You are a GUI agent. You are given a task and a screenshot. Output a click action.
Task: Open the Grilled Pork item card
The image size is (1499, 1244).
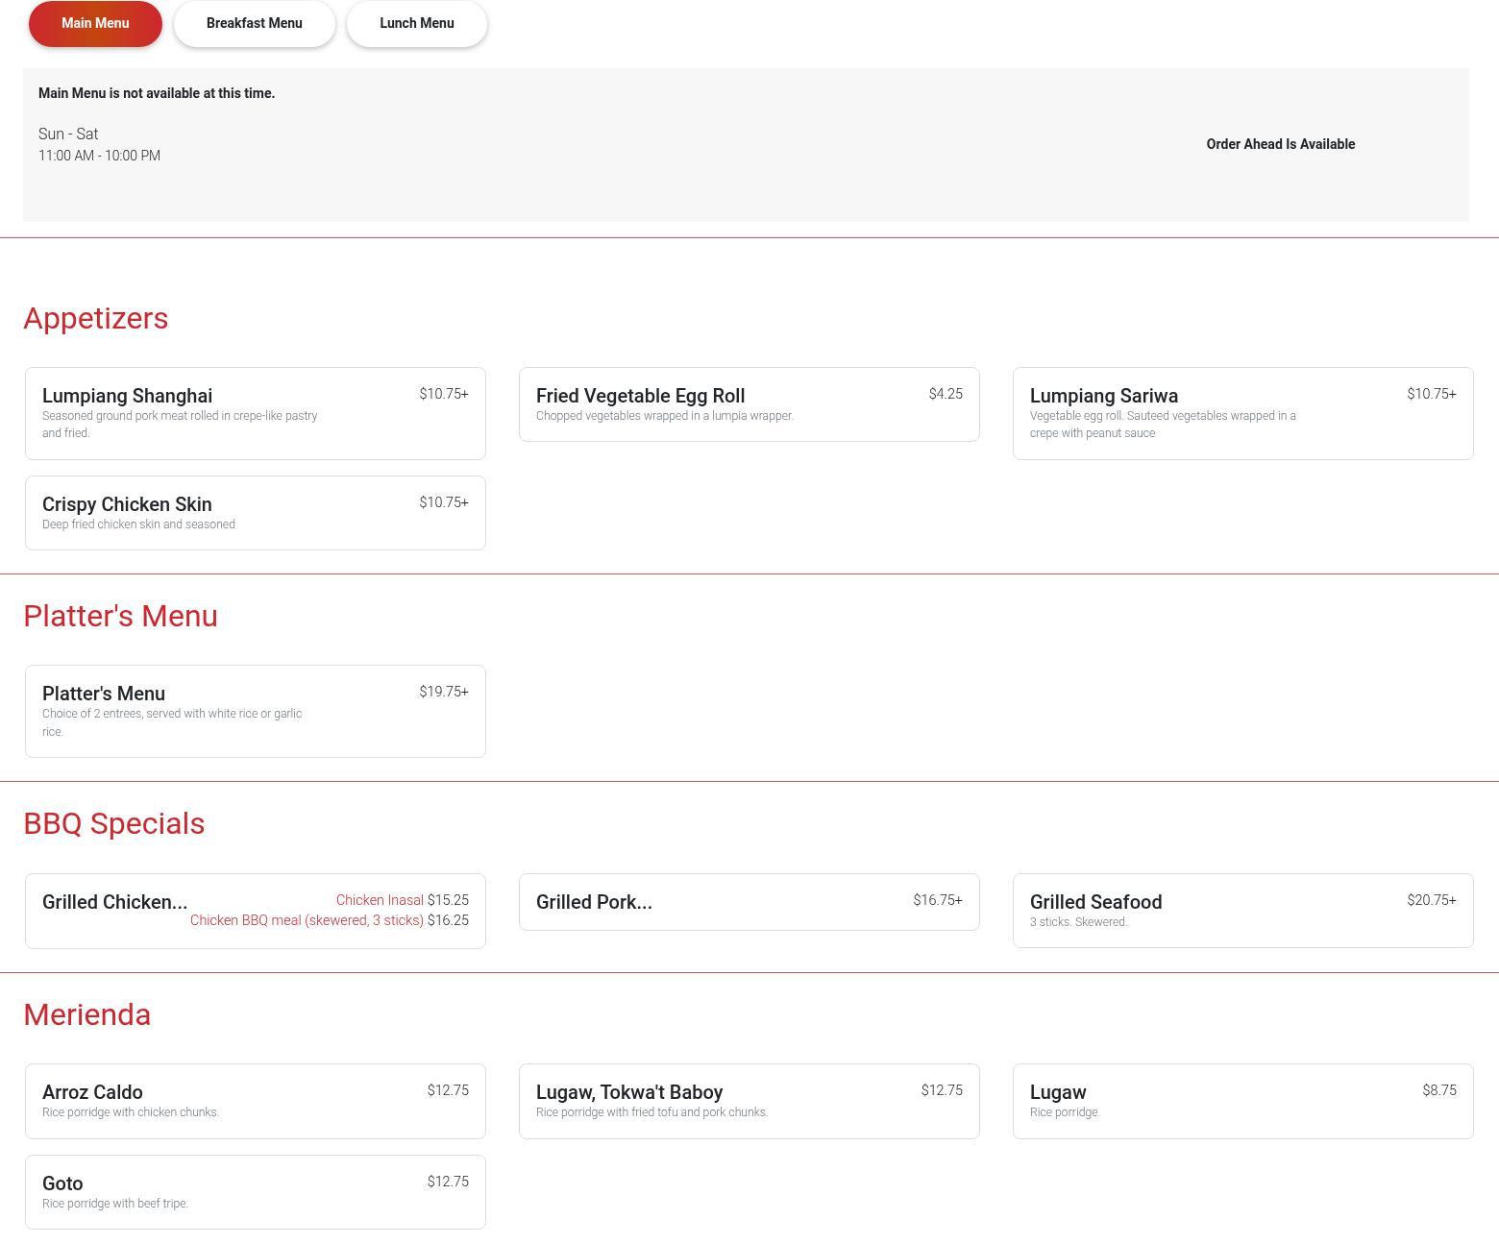(749, 902)
